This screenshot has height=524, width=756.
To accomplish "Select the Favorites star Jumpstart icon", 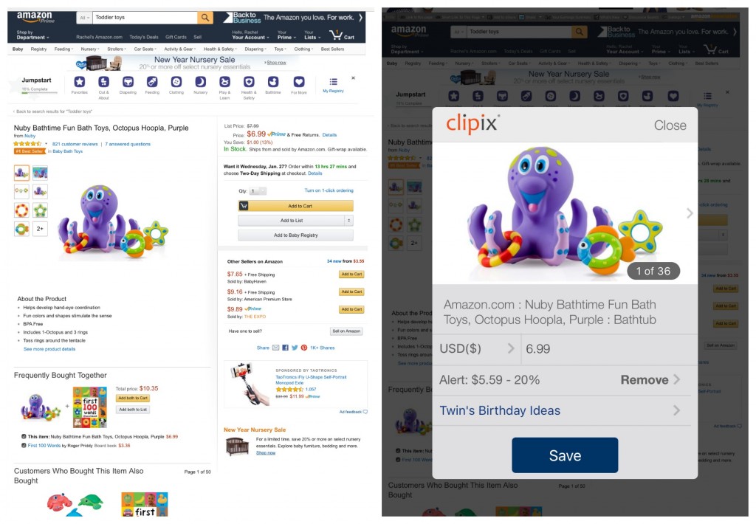I will (80, 82).
